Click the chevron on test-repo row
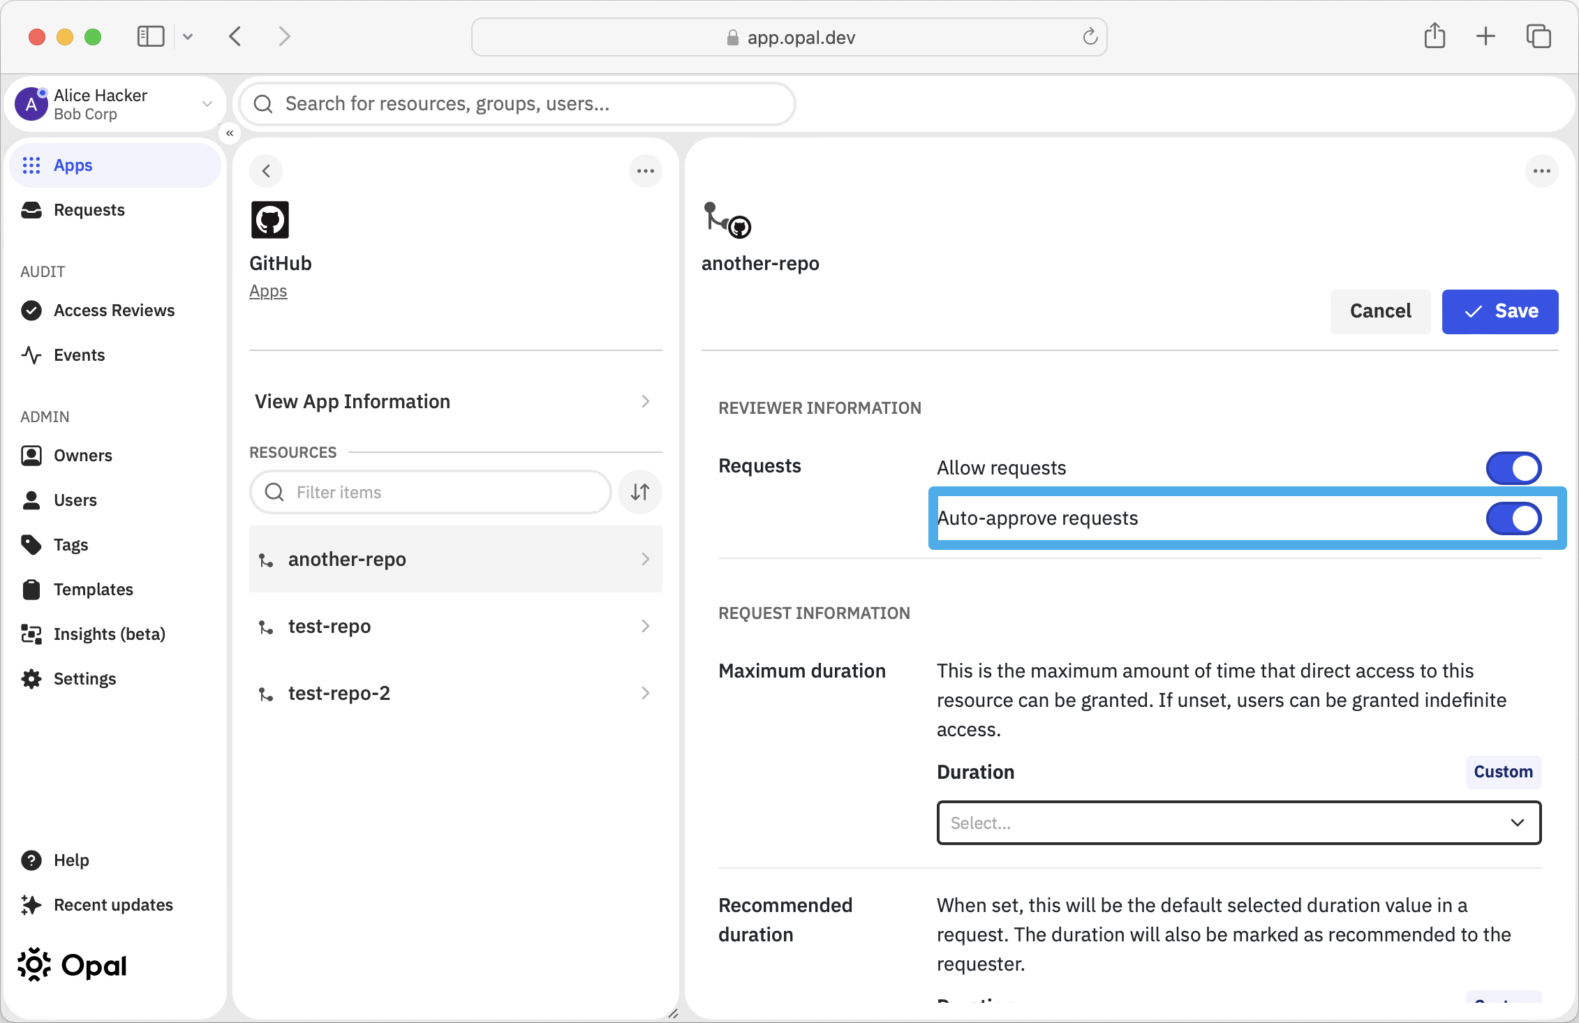This screenshot has height=1023, width=1579. point(645,626)
